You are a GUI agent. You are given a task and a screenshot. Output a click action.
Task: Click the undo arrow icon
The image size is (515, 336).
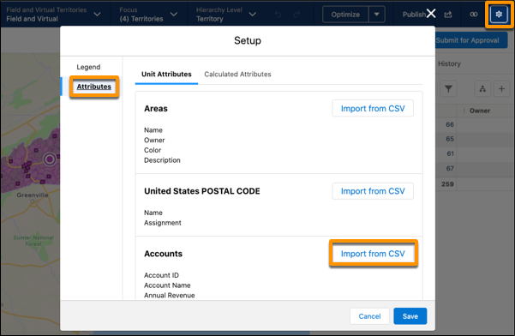point(278,15)
